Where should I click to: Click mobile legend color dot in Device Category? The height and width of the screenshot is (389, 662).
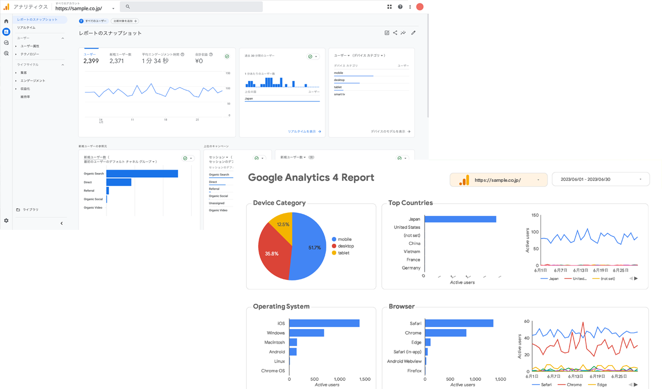(334, 239)
